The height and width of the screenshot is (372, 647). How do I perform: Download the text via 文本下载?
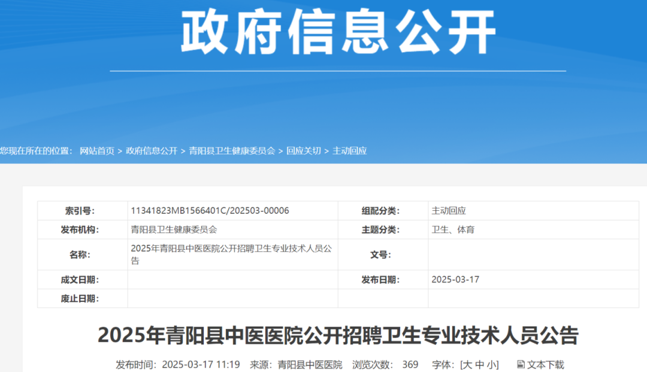(546, 365)
